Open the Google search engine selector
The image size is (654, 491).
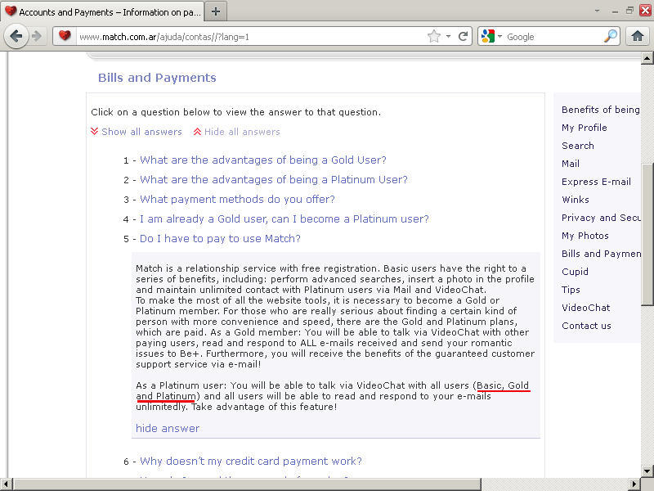[491, 36]
